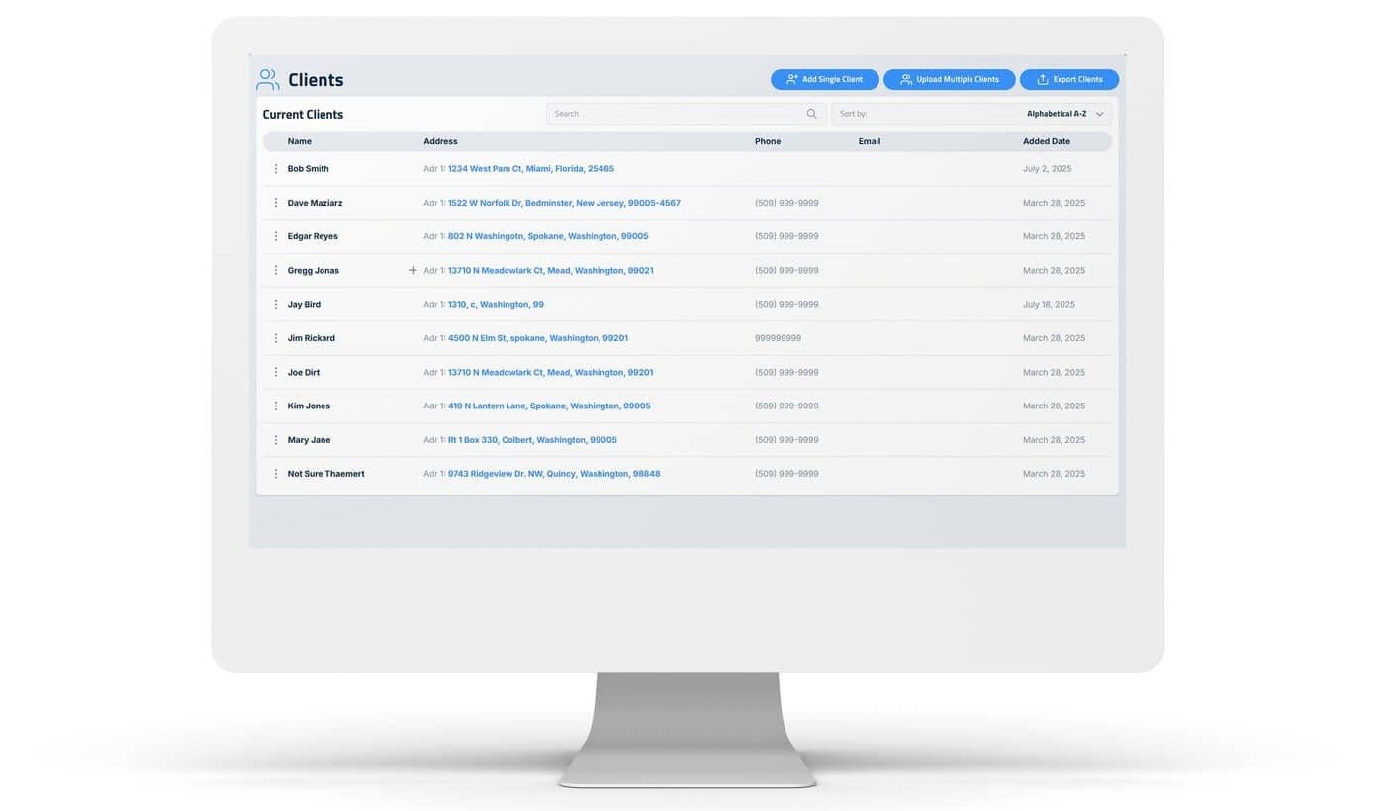The image size is (1385, 811).
Task: Open row menu for Kim Jones
Action: pyautogui.click(x=276, y=406)
